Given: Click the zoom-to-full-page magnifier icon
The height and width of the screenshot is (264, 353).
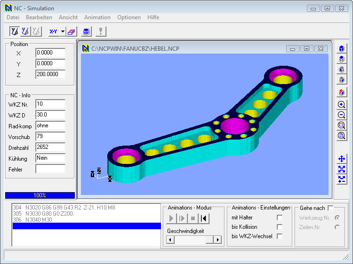Looking at the screenshot, I should point(342,135).
